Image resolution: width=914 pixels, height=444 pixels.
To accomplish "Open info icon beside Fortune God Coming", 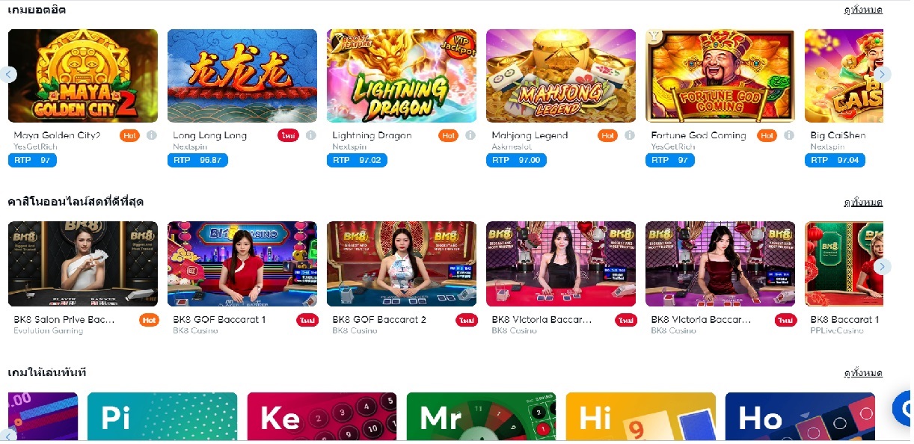I will pos(788,135).
